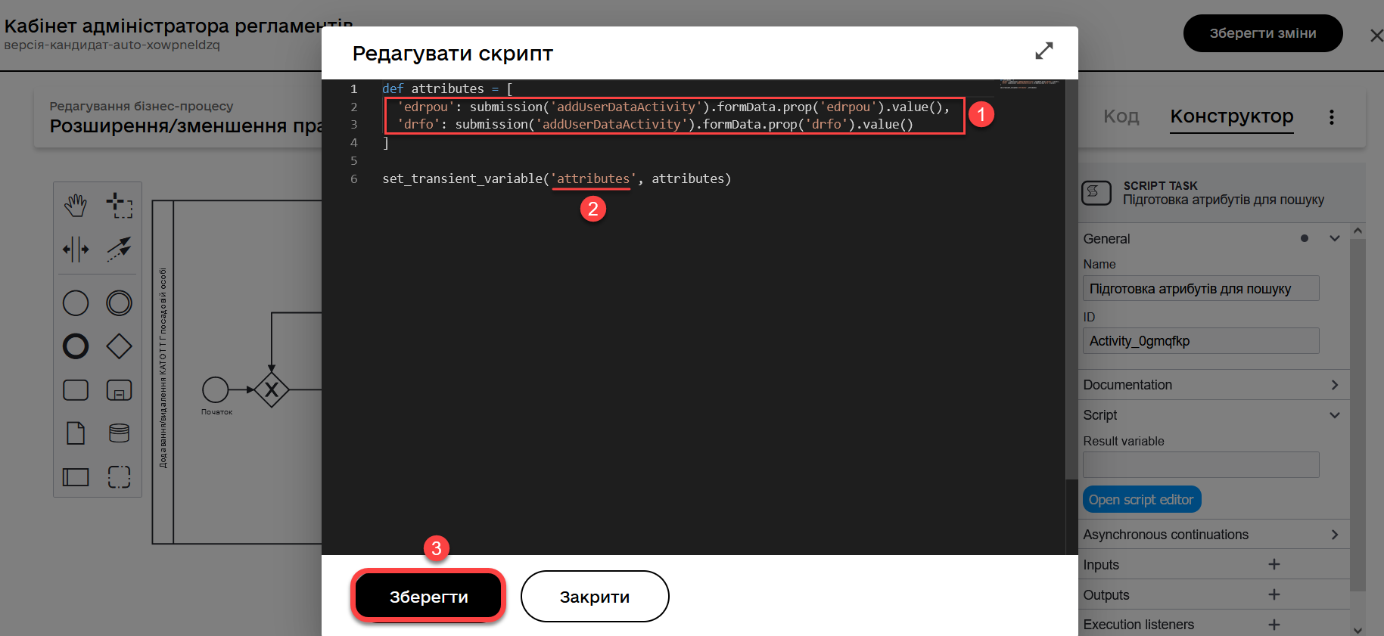This screenshot has width=1384, height=636.
Task: Expand the Execution listeners section header
Action: click(x=1139, y=625)
